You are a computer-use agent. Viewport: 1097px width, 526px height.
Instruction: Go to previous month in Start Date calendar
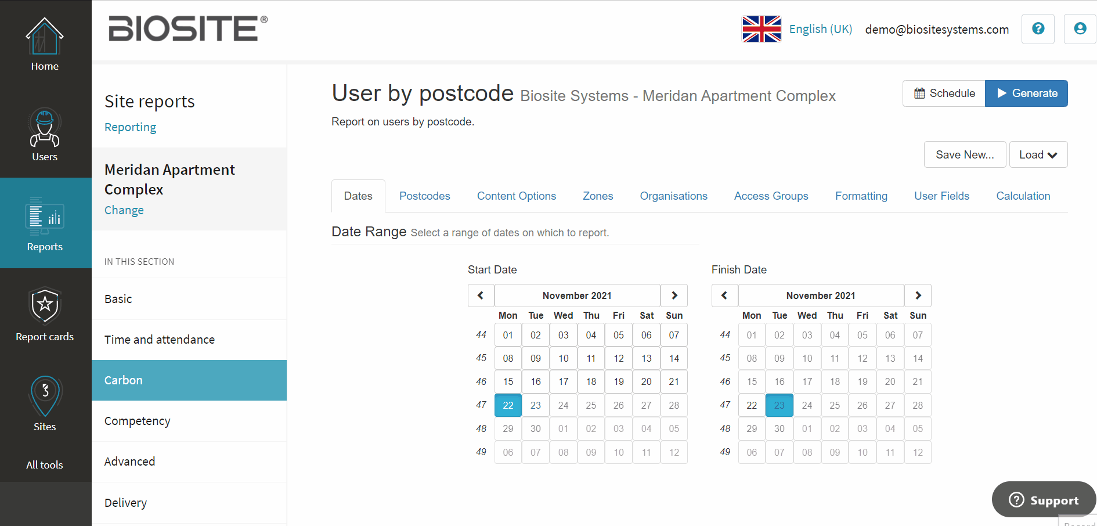pos(481,296)
